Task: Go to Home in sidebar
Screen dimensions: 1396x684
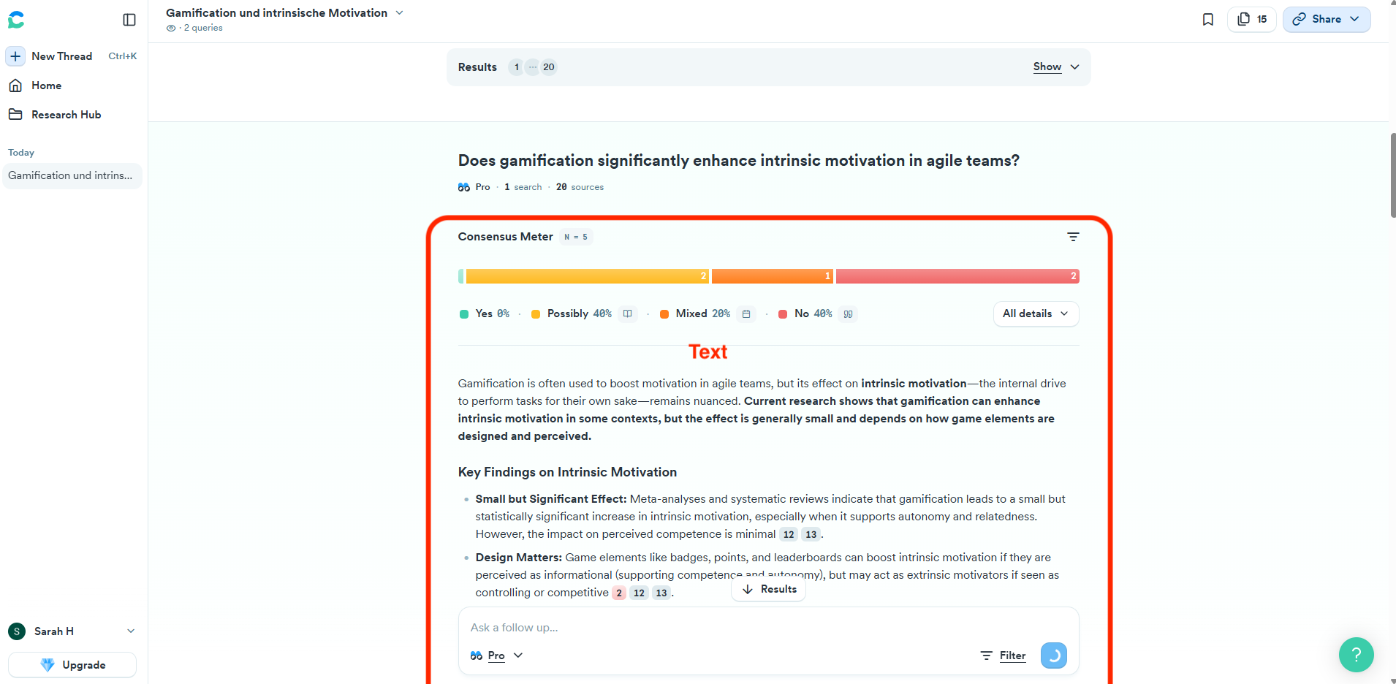Action: (x=46, y=85)
